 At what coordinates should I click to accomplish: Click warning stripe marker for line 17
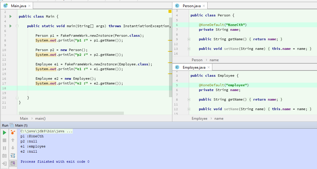[x=170, y=74]
